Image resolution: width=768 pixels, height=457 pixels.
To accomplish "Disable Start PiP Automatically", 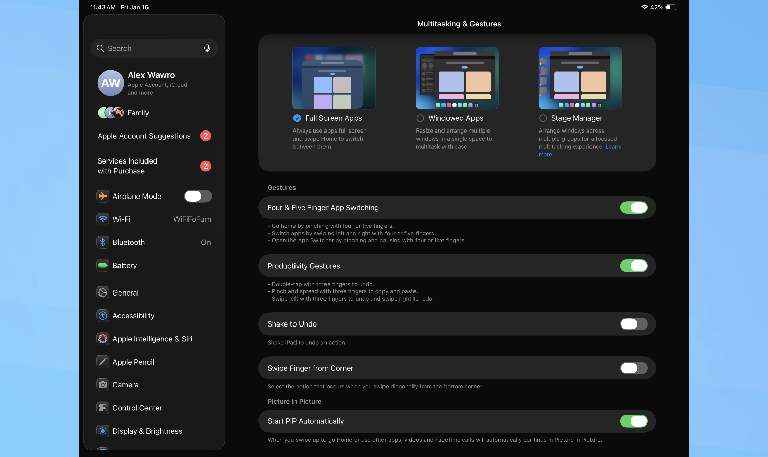I will tap(634, 421).
